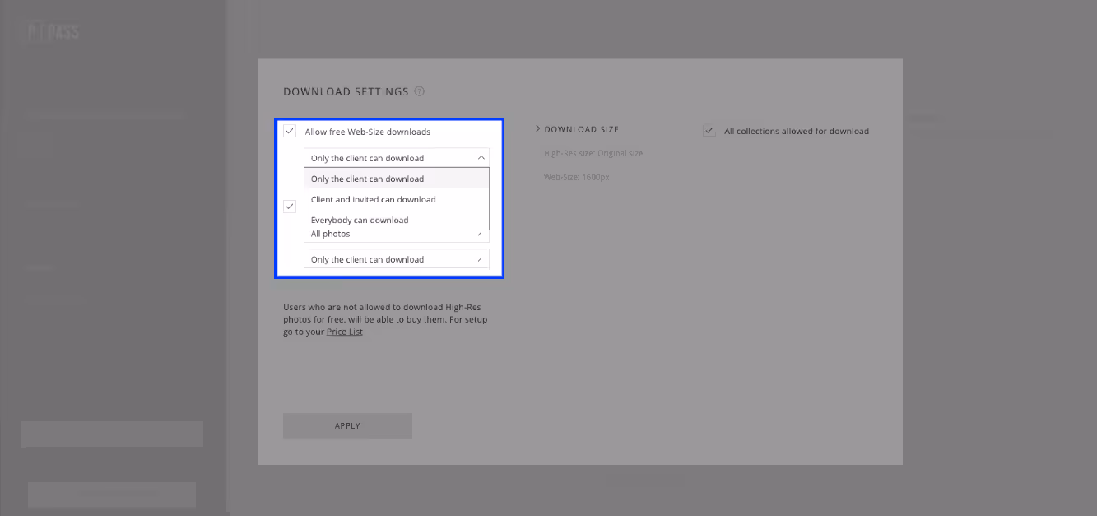Screen dimensions: 1097x516
Task: Click the 'Download Settings' heading text
Action: [x=346, y=91]
